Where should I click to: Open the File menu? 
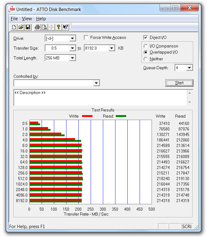point(14,19)
